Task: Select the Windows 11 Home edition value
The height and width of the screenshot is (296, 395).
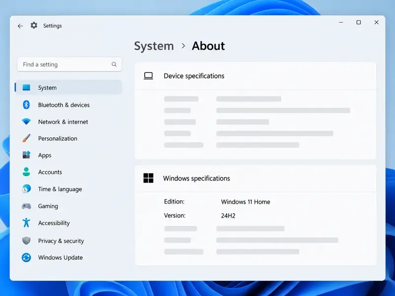Action: coord(245,202)
